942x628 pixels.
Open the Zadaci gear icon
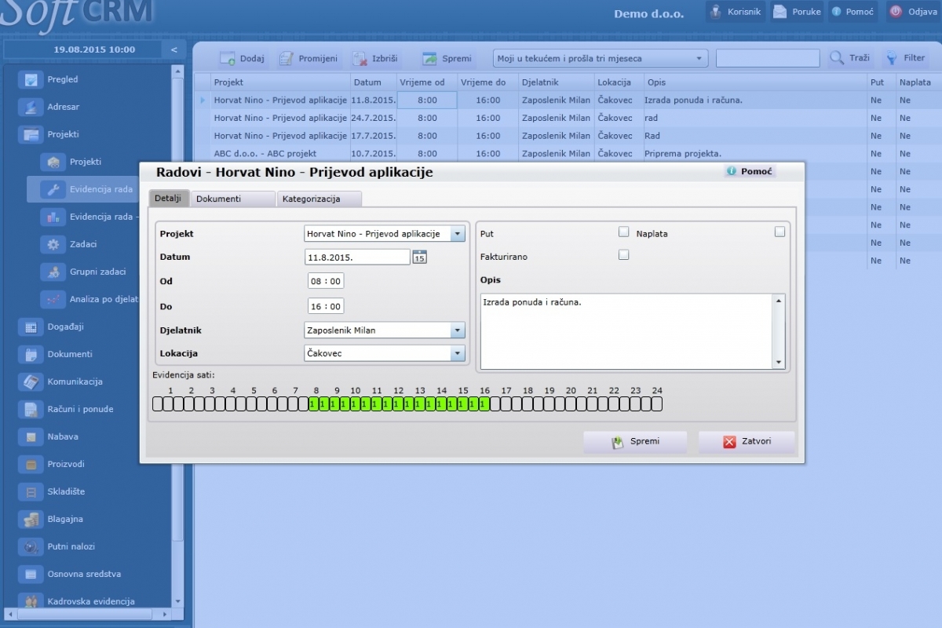tap(53, 244)
